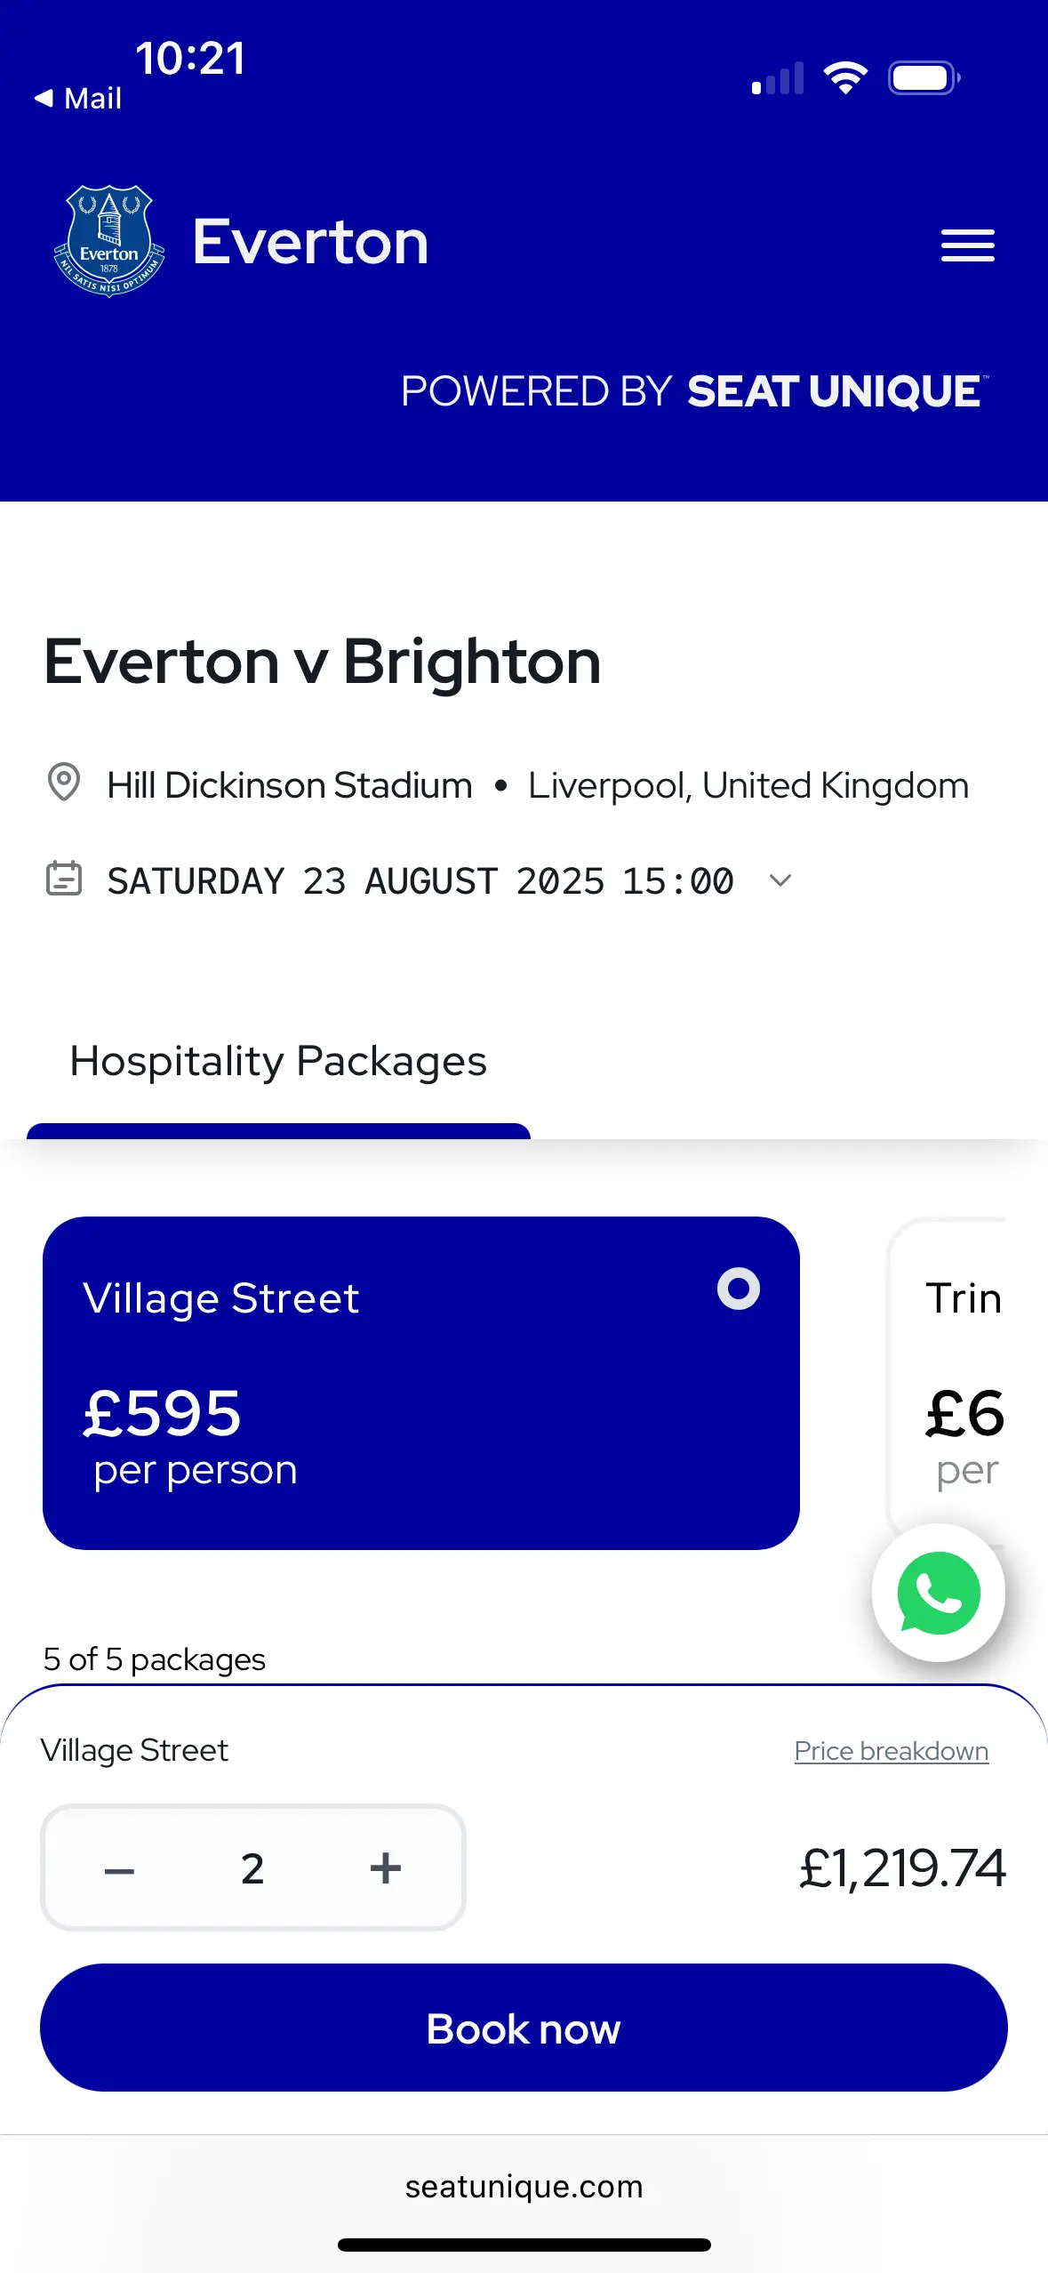This screenshot has height=2273, width=1048.
Task: Tap the seatunique.com address bar
Action: [x=524, y=2187]
